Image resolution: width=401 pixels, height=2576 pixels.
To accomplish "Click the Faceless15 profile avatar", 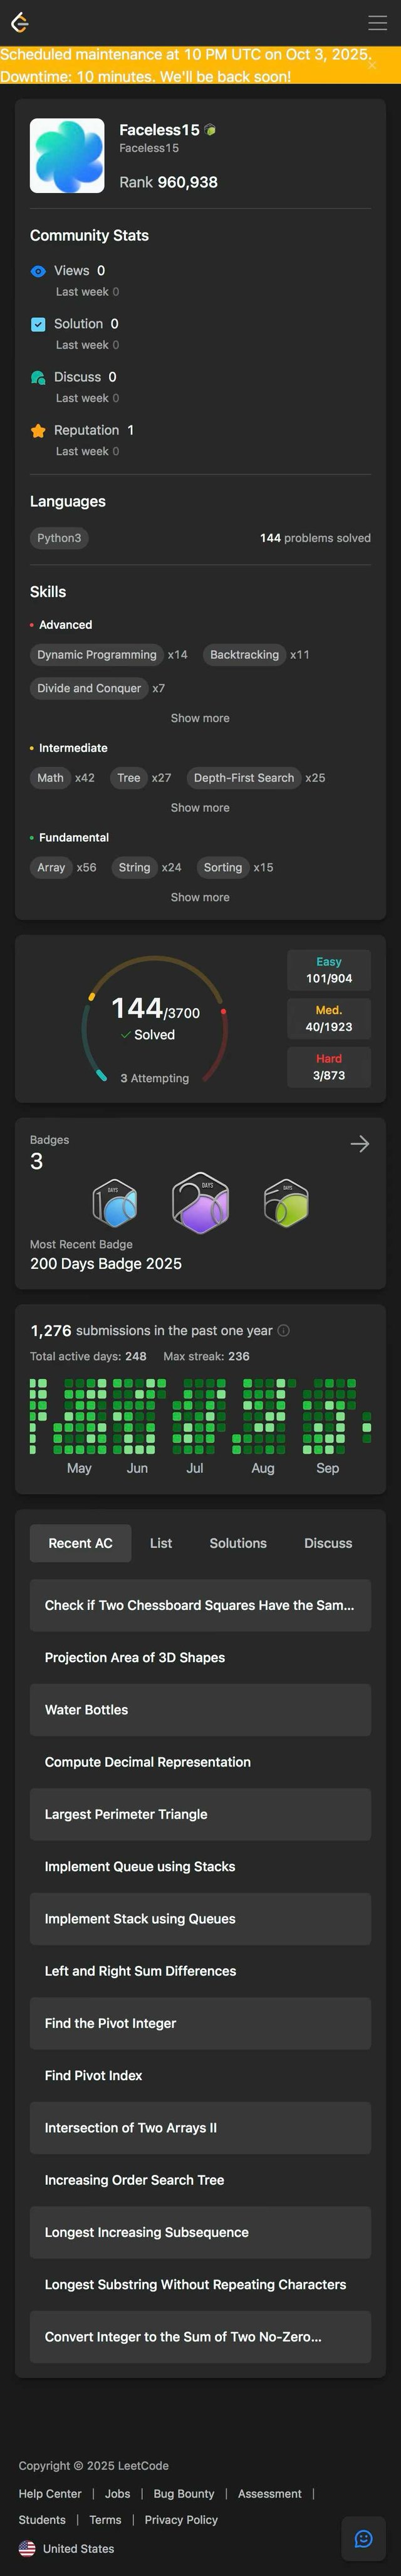I will click(x=67, y=155).
